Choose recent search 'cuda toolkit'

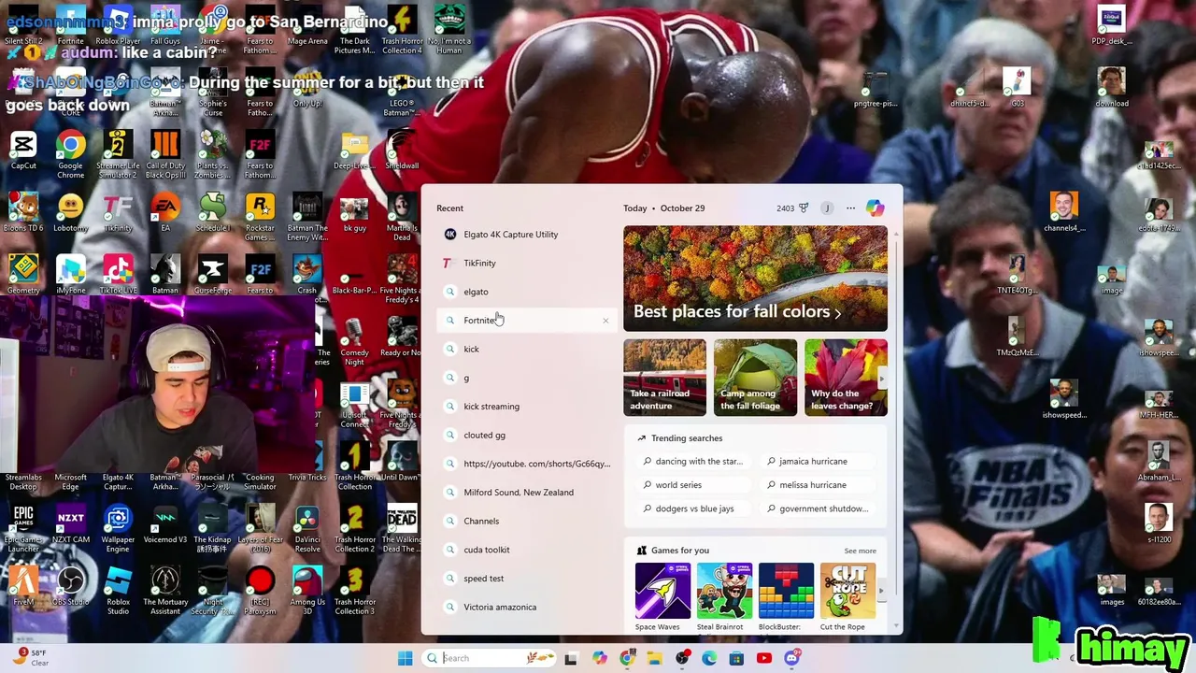(526, 550)
